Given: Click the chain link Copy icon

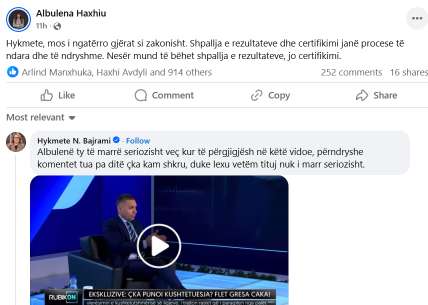Looking at the screenshot, I should (x=256, y=95).
